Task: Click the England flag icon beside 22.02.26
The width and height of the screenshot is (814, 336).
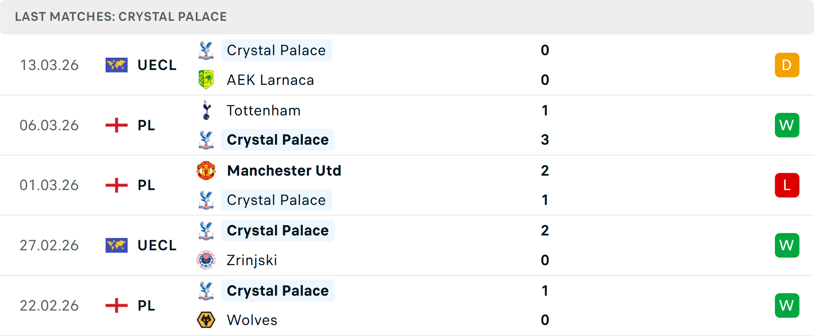Action: (x=116, y=305)
